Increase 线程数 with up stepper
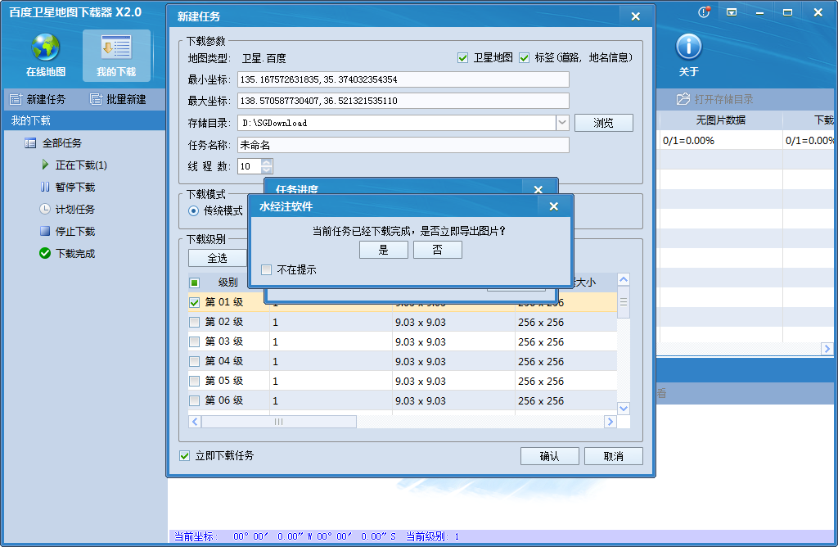 tap(267, 163)
